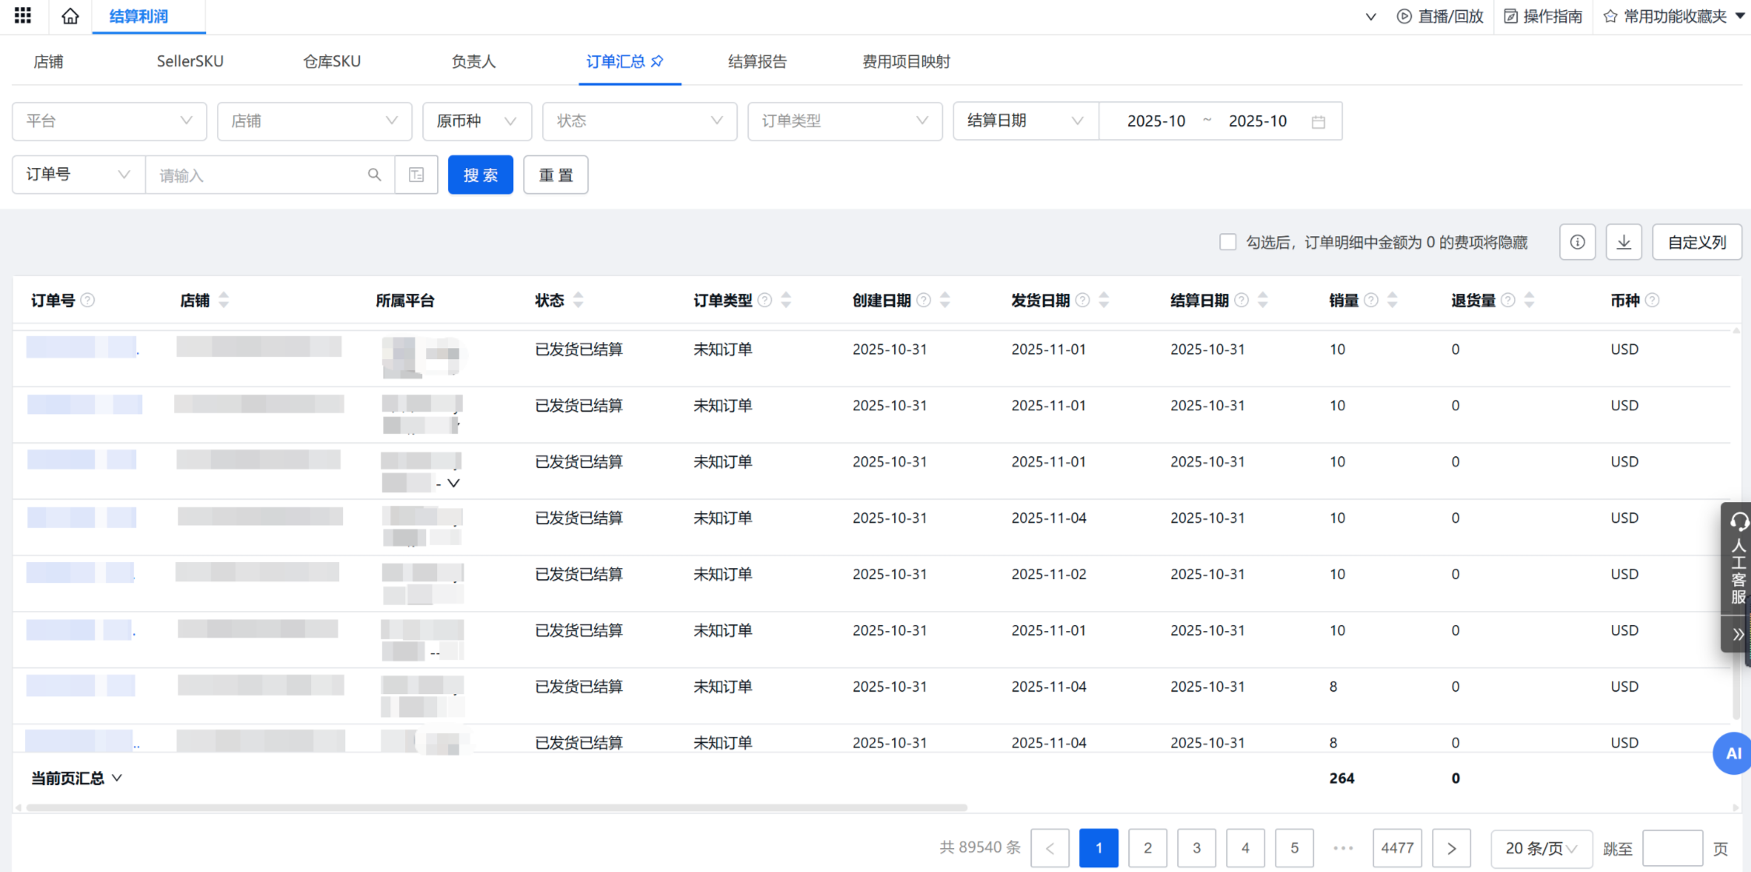This screenshot has width=1751, height=872.
Task: Open 操作指南 guide link
Action: [1543, 16]
